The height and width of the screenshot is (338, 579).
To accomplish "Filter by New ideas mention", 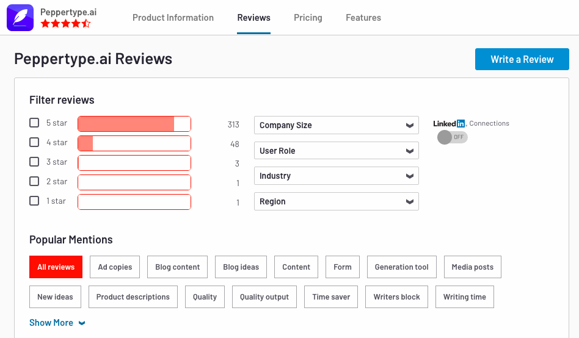I will click(x=55, y=297).
